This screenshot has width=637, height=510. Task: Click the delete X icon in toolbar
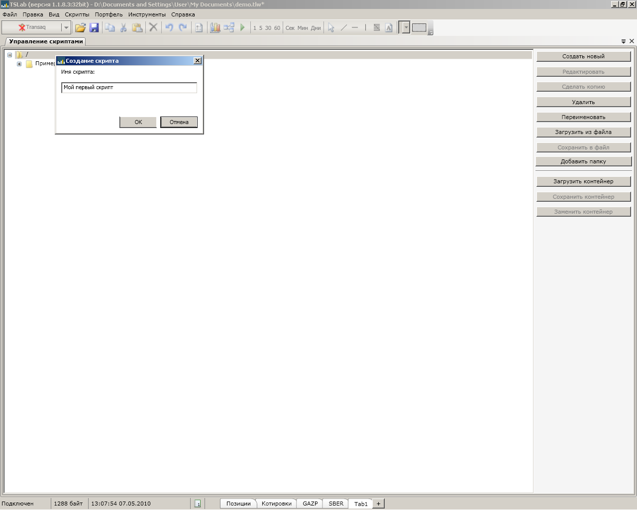(153, 27)
